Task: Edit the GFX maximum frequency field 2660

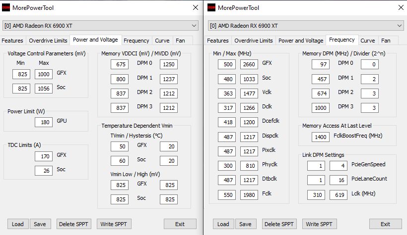Action: coord(249,64)
